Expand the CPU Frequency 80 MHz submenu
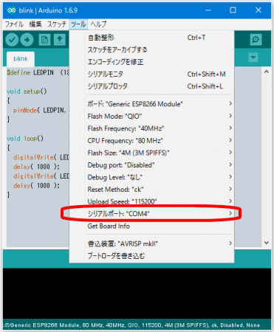Screen dimensions: 274x332 [x=151, y=141]
